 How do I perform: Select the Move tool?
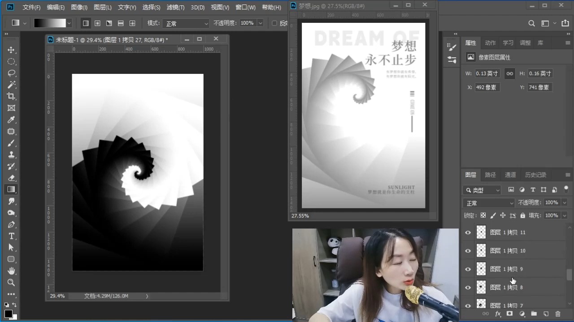[11, 50]
